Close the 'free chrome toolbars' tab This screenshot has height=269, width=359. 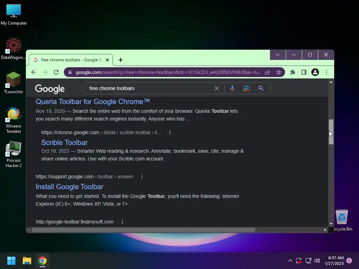[107, 60]
